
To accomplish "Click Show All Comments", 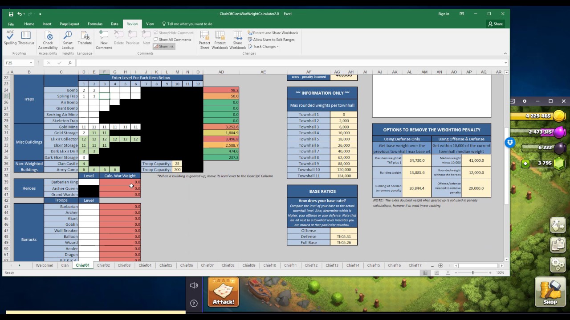I will 172,40.
